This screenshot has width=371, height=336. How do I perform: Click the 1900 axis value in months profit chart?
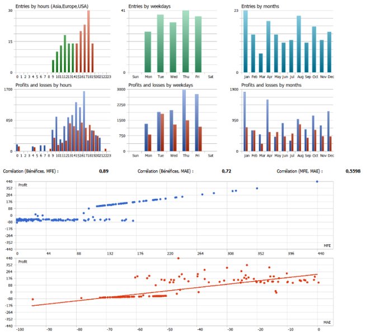coord(234,90)
